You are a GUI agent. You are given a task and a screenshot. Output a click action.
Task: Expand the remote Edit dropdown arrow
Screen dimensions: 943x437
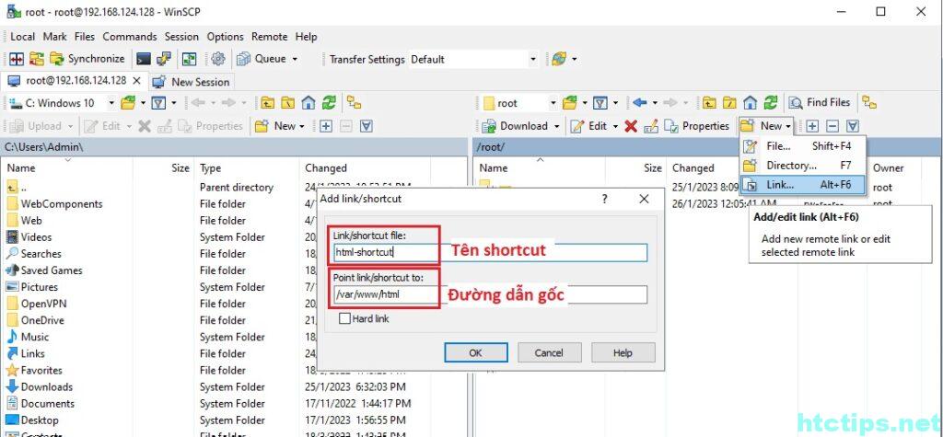click(x=615, y=126)
